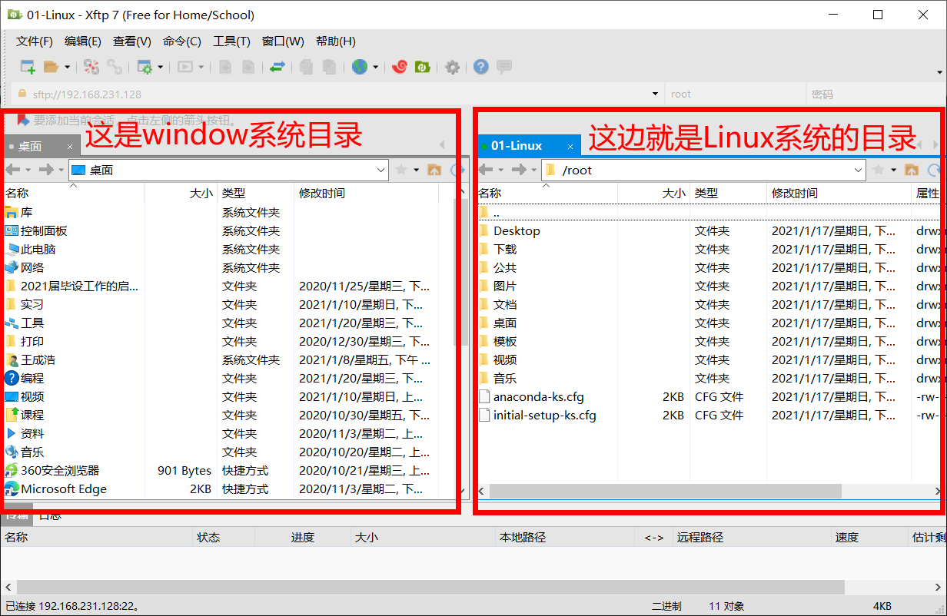Click the forward arrow in remote pane
Viewport: 947px width, 616px height.
pos(519,171)
